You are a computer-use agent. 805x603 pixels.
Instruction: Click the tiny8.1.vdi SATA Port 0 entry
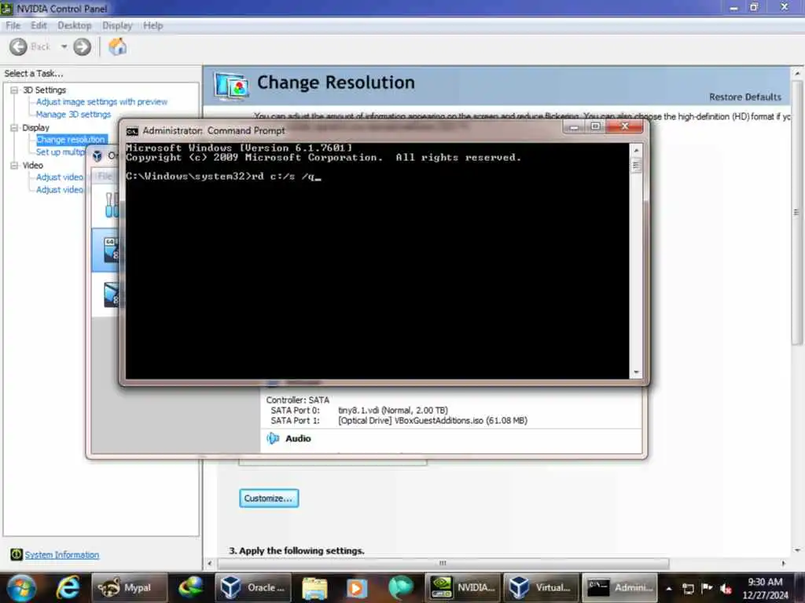(x=393, y=410)
